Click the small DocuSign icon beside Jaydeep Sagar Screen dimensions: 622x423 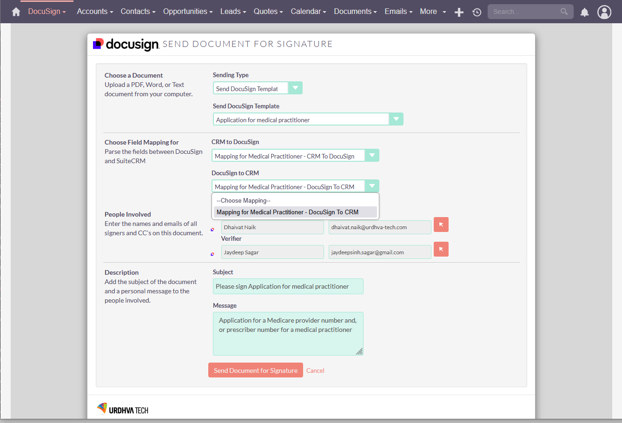point(213,253)
